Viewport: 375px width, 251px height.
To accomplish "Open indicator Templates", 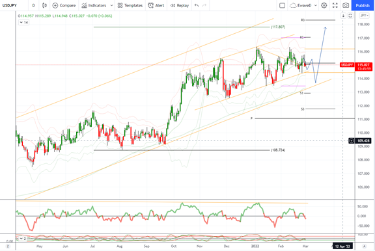I will coord(130,5).
